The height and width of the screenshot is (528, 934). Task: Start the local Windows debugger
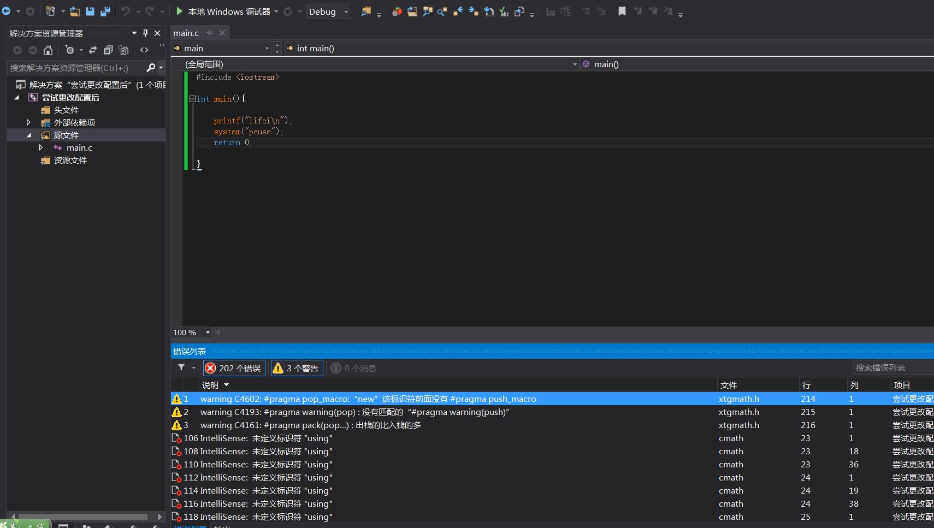point(224,11)
